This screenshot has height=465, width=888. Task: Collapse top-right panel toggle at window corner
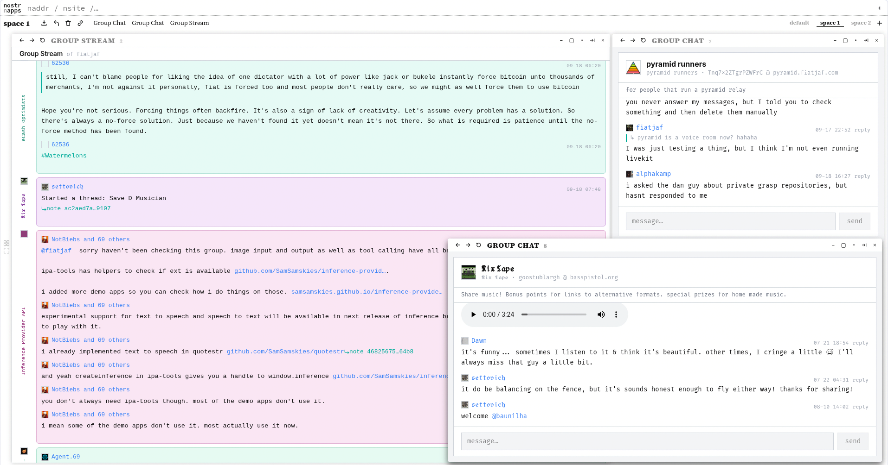pos(879,8)
